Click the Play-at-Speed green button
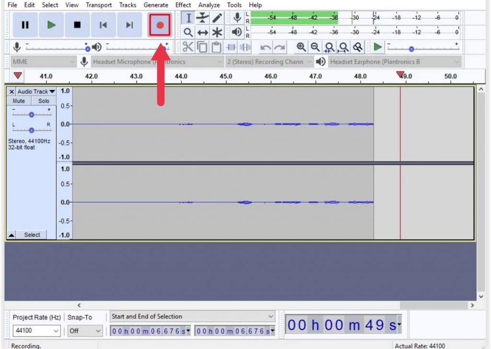 pos(378,47)
